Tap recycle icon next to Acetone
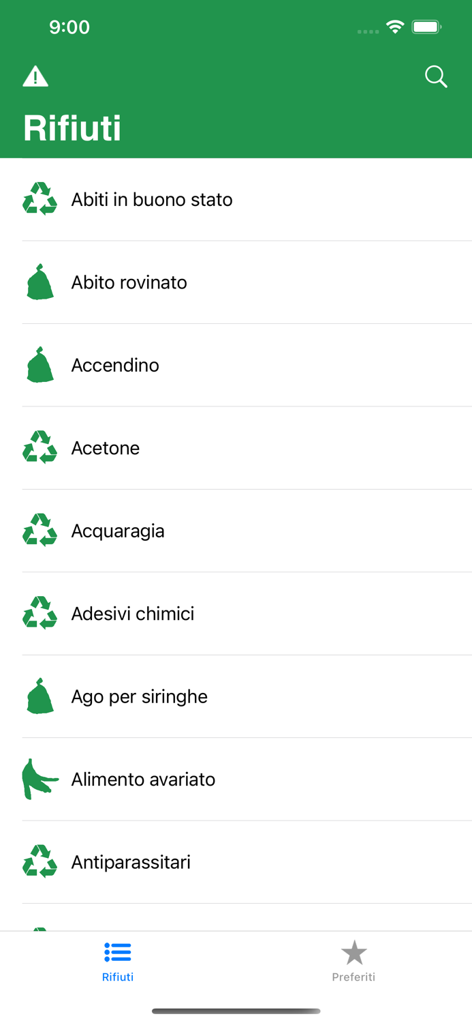The width and height of the screenshot is (472, 1023). click(40, 447)
